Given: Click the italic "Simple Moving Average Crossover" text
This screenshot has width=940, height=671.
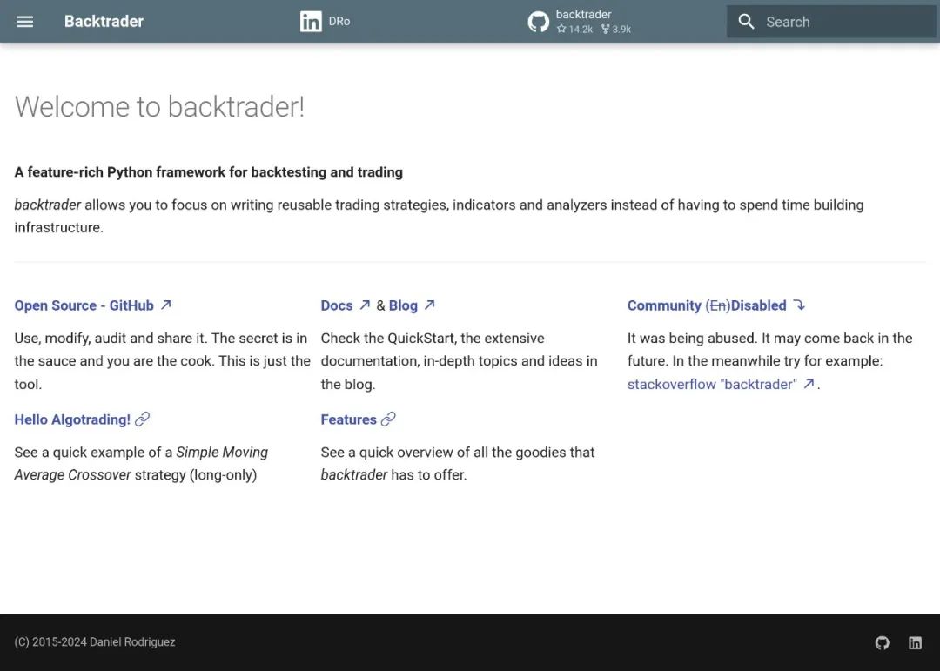Looking at the screenshot, I should (x=141, y=463).
